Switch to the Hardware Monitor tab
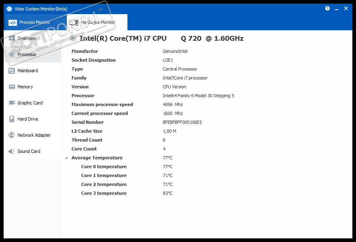Screen dimensions: 356x242 [97, 22]
